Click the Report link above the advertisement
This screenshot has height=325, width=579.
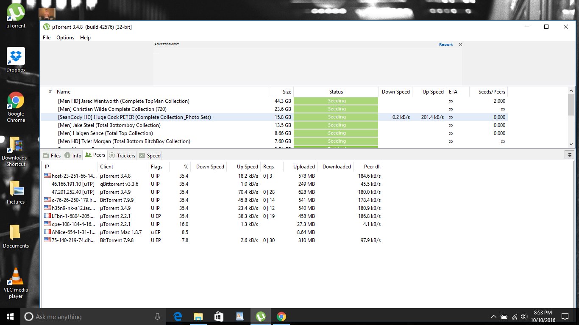click(445, 44)
